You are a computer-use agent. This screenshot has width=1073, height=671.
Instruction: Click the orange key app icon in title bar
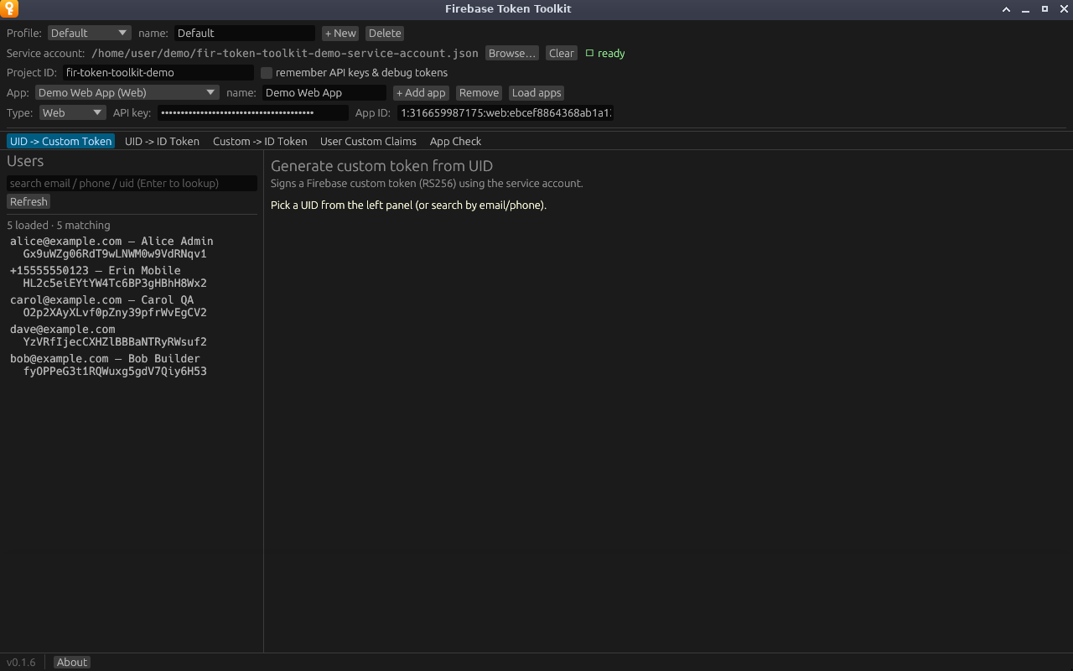[9, 9]
